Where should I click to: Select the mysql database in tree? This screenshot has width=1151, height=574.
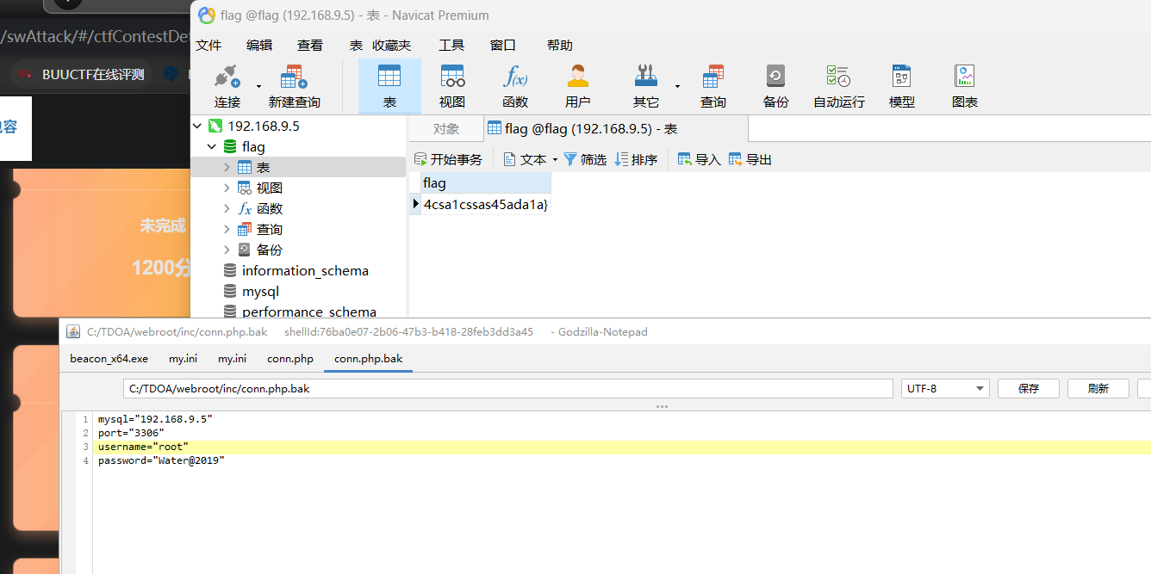[260, 291]
